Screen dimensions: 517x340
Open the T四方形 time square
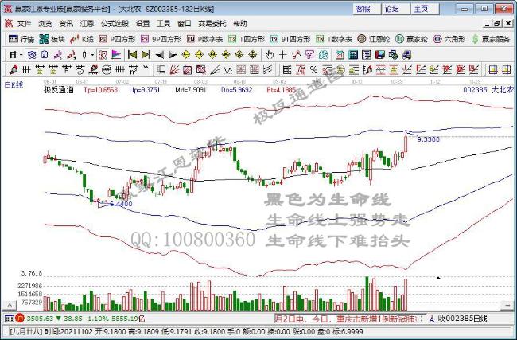click(247, 39)
